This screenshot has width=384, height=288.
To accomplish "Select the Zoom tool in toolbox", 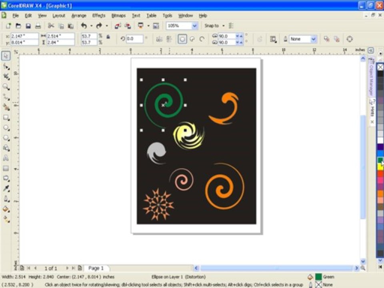I will (6, 87).
